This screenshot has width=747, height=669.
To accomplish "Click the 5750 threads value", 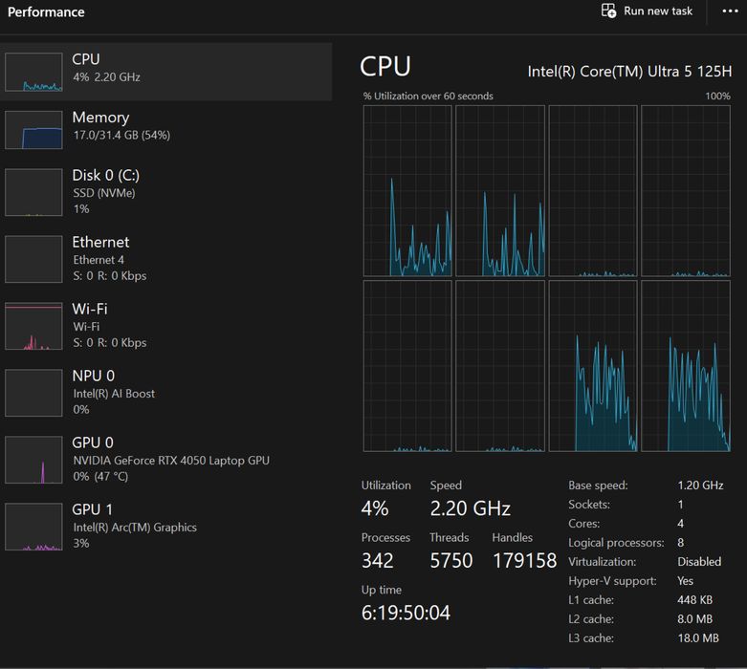I will click(450, 560).
